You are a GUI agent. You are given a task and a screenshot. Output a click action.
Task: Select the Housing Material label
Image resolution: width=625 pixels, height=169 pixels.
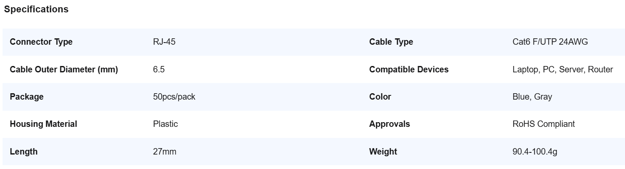(44, 124)
